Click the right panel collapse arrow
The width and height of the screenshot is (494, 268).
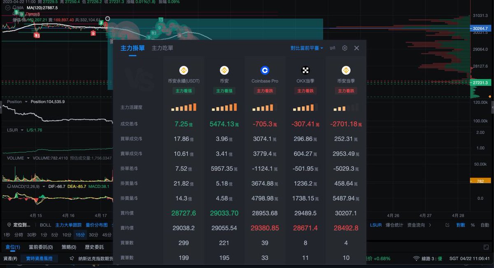(492, 108)
